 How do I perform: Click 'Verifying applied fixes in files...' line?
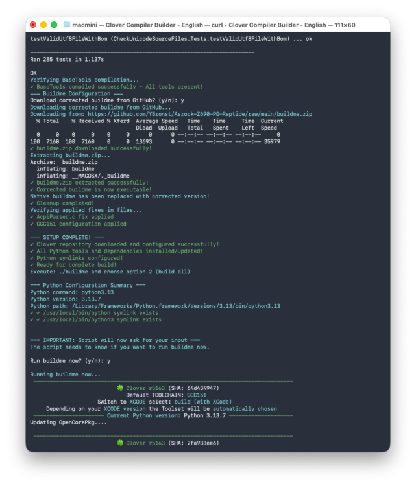pyautogui.click(x=86, y=210)
